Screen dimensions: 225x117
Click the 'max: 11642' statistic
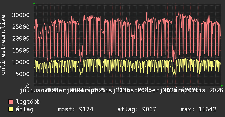tap(199, 109)
